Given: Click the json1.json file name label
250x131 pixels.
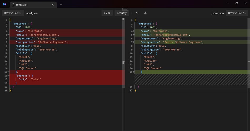Looking at the screenshot, I should [x=32, y=13].
